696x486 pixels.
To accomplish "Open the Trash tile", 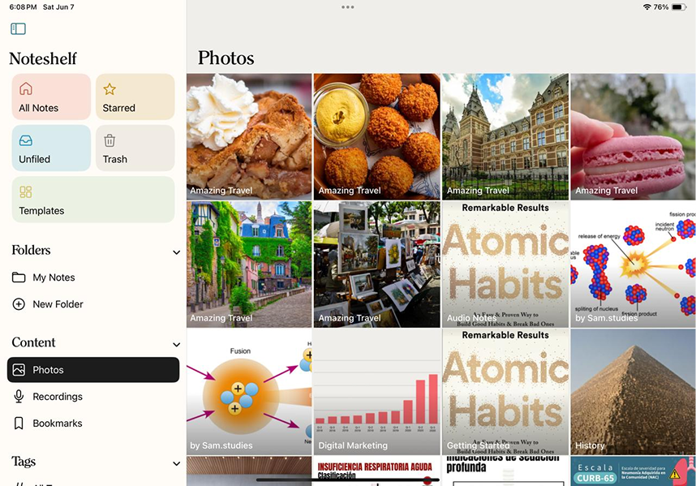I will point(135,148).
